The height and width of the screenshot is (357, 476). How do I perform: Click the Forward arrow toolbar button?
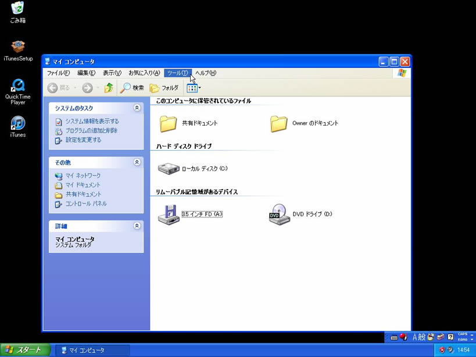[x=87, y=88]
